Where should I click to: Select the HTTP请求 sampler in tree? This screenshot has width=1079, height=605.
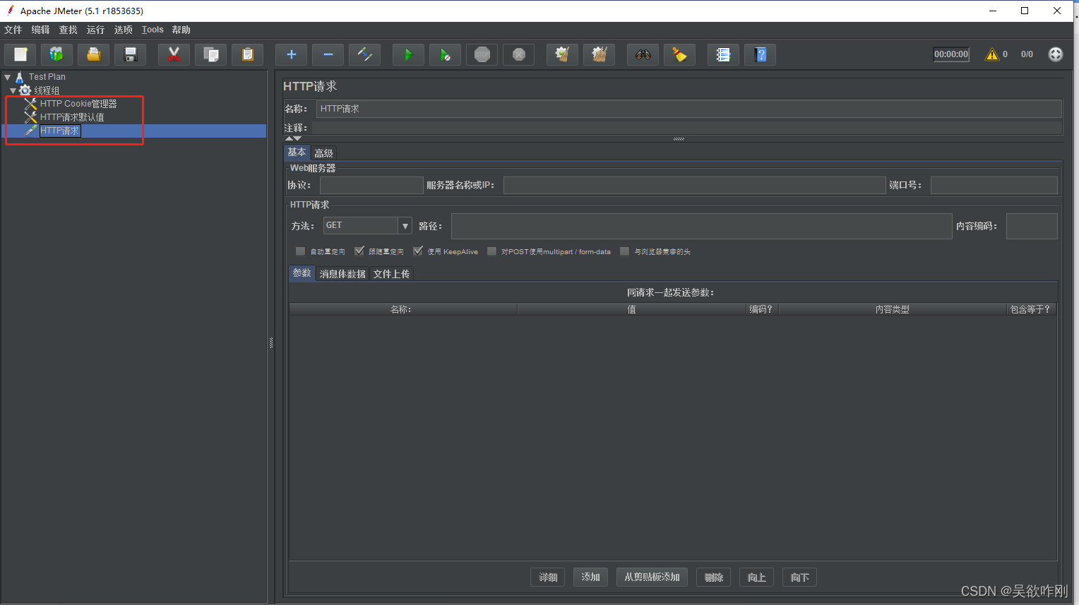pyautogui.click(x=59, y=131)
